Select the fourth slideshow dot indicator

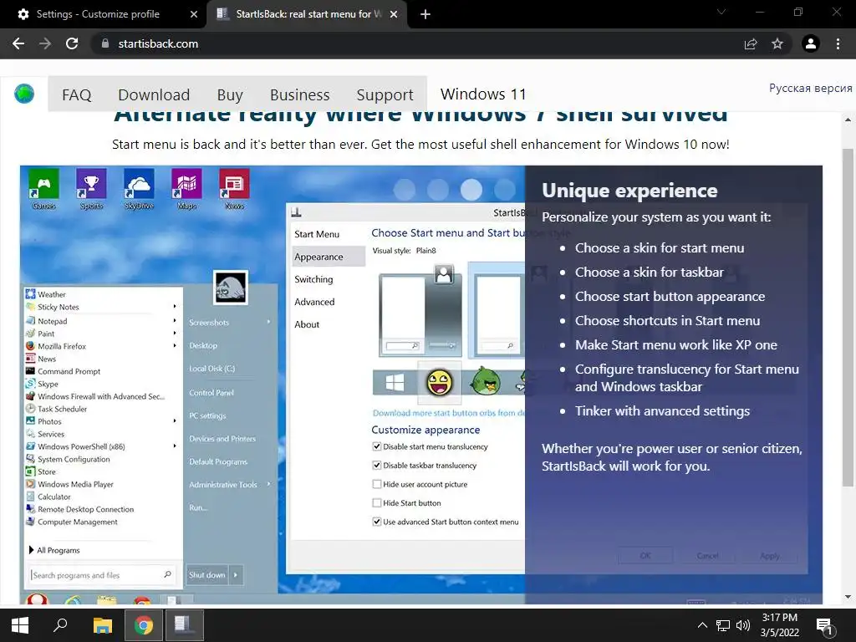(504, 190)
